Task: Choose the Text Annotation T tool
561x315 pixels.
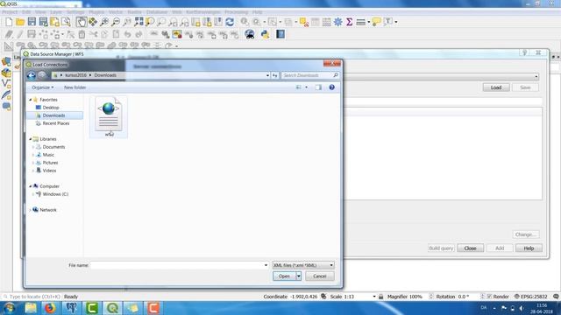Action: coord(387,22)
